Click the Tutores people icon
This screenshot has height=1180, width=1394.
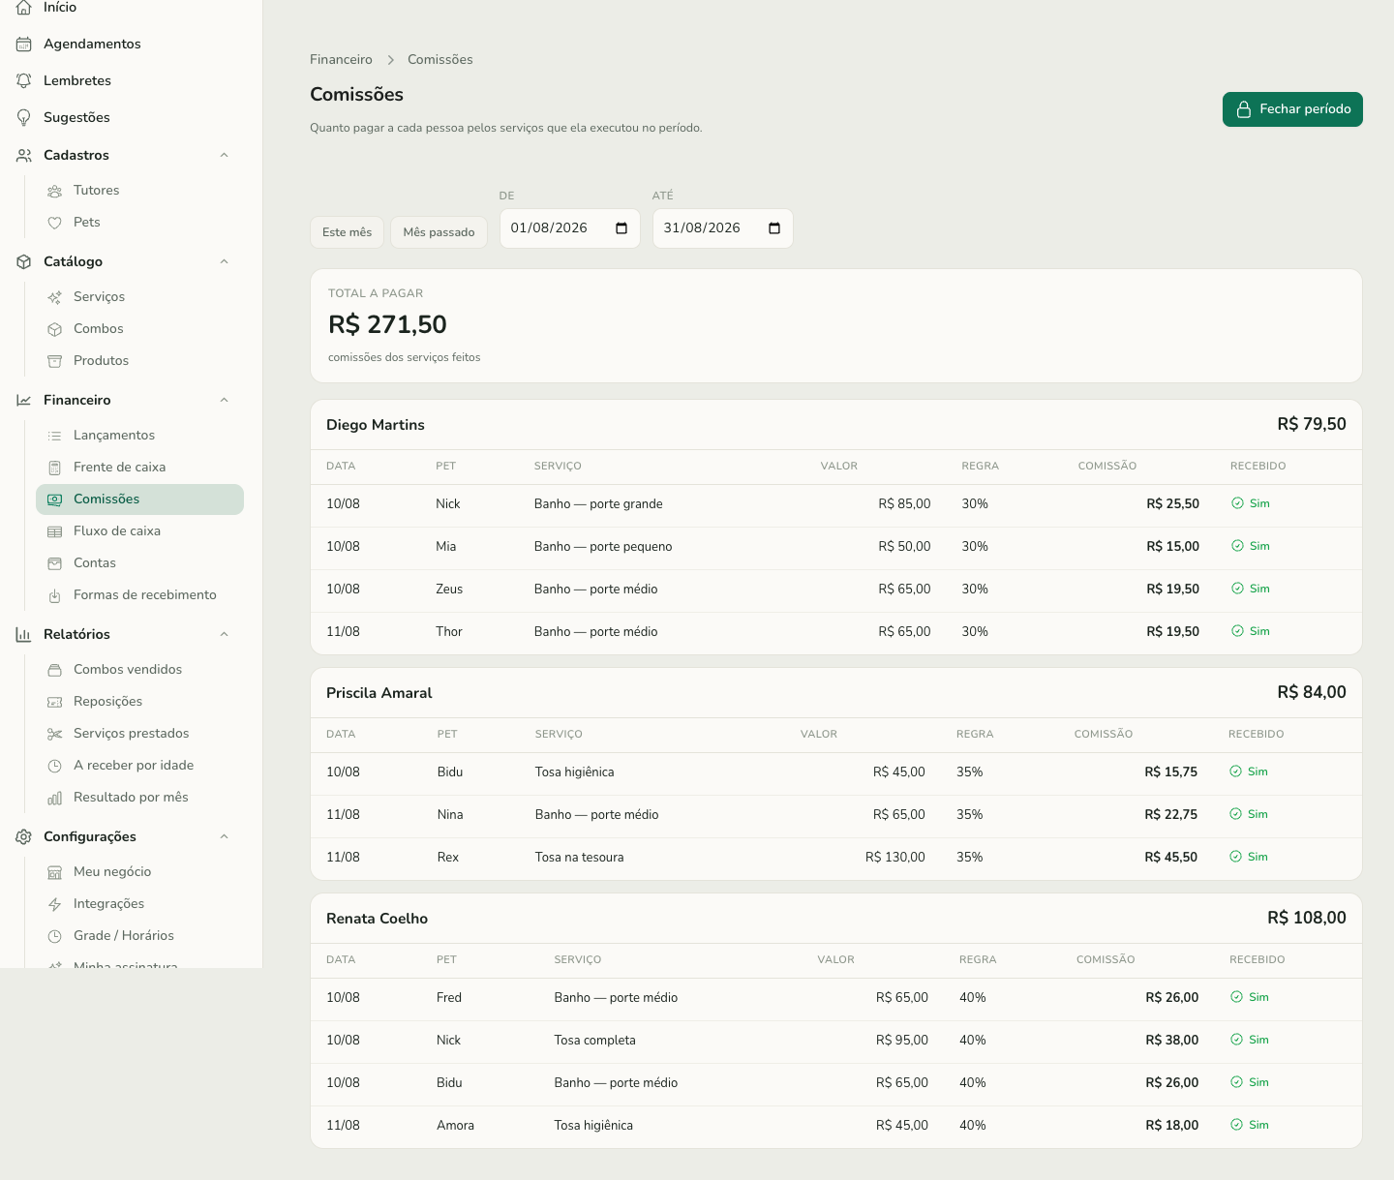(x=55, y=191)
